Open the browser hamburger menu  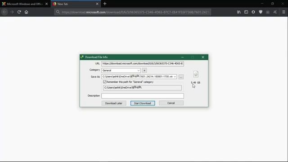click(x=283, y=12)
